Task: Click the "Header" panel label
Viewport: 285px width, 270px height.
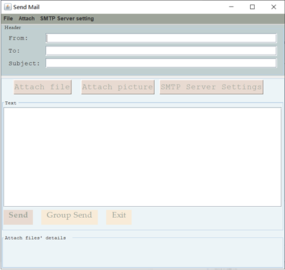Action: (x=13, y=28)
